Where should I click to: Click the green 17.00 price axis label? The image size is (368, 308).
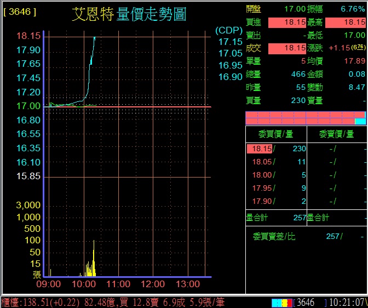(x=28, y=106)
